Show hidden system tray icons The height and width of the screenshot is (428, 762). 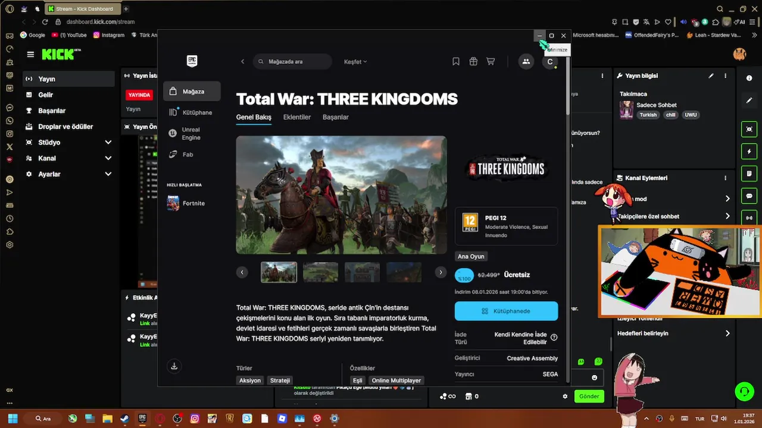click(647, 418)
